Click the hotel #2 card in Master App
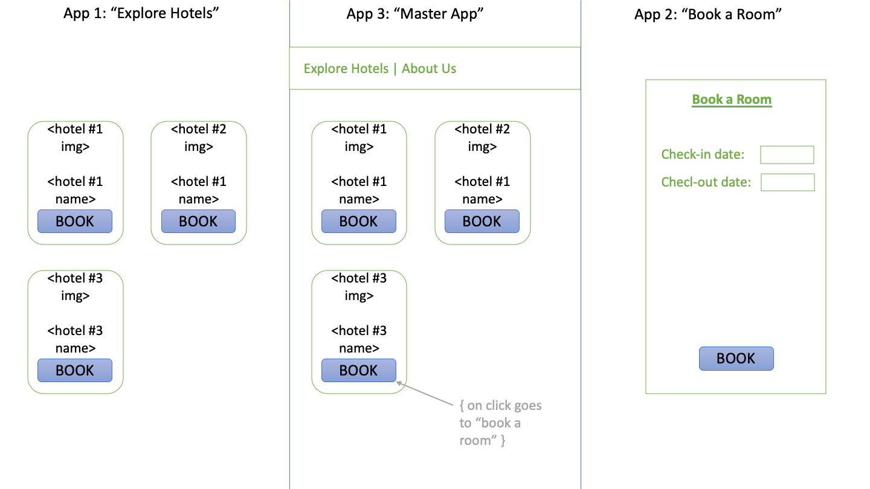Screen dimensions: 870x489 pyautogui.click(x=482, y=182)
